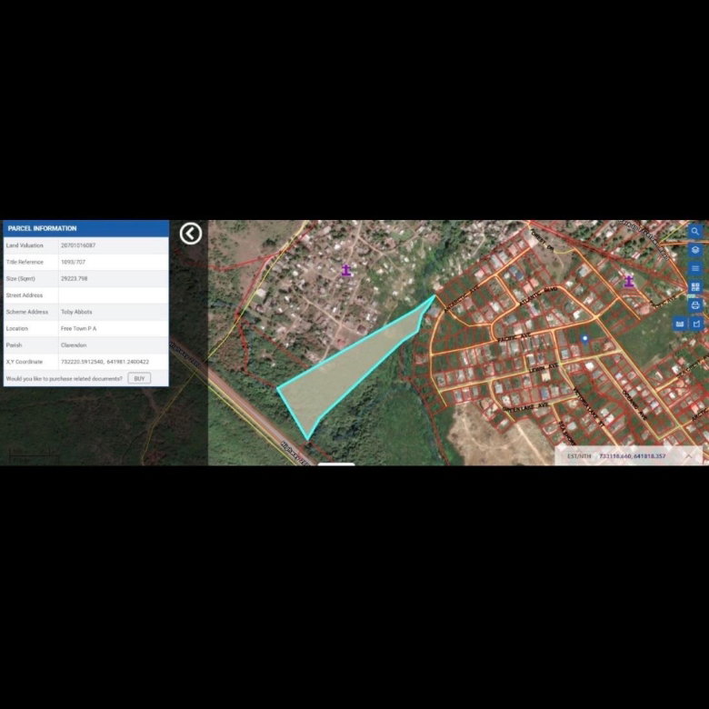Click the blue location pin marker
This screenshot has height=709, width=709.
click(585, 339)
